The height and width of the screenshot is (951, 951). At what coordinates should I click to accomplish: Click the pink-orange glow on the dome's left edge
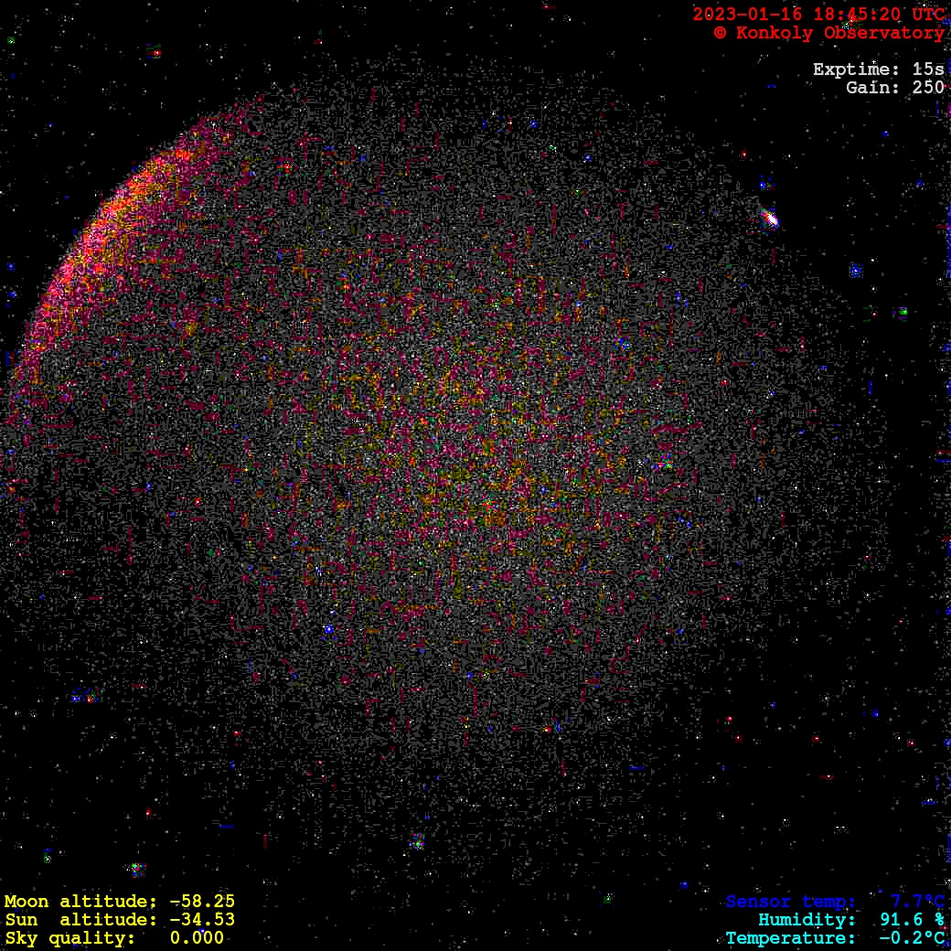click(x=101, y=238)
